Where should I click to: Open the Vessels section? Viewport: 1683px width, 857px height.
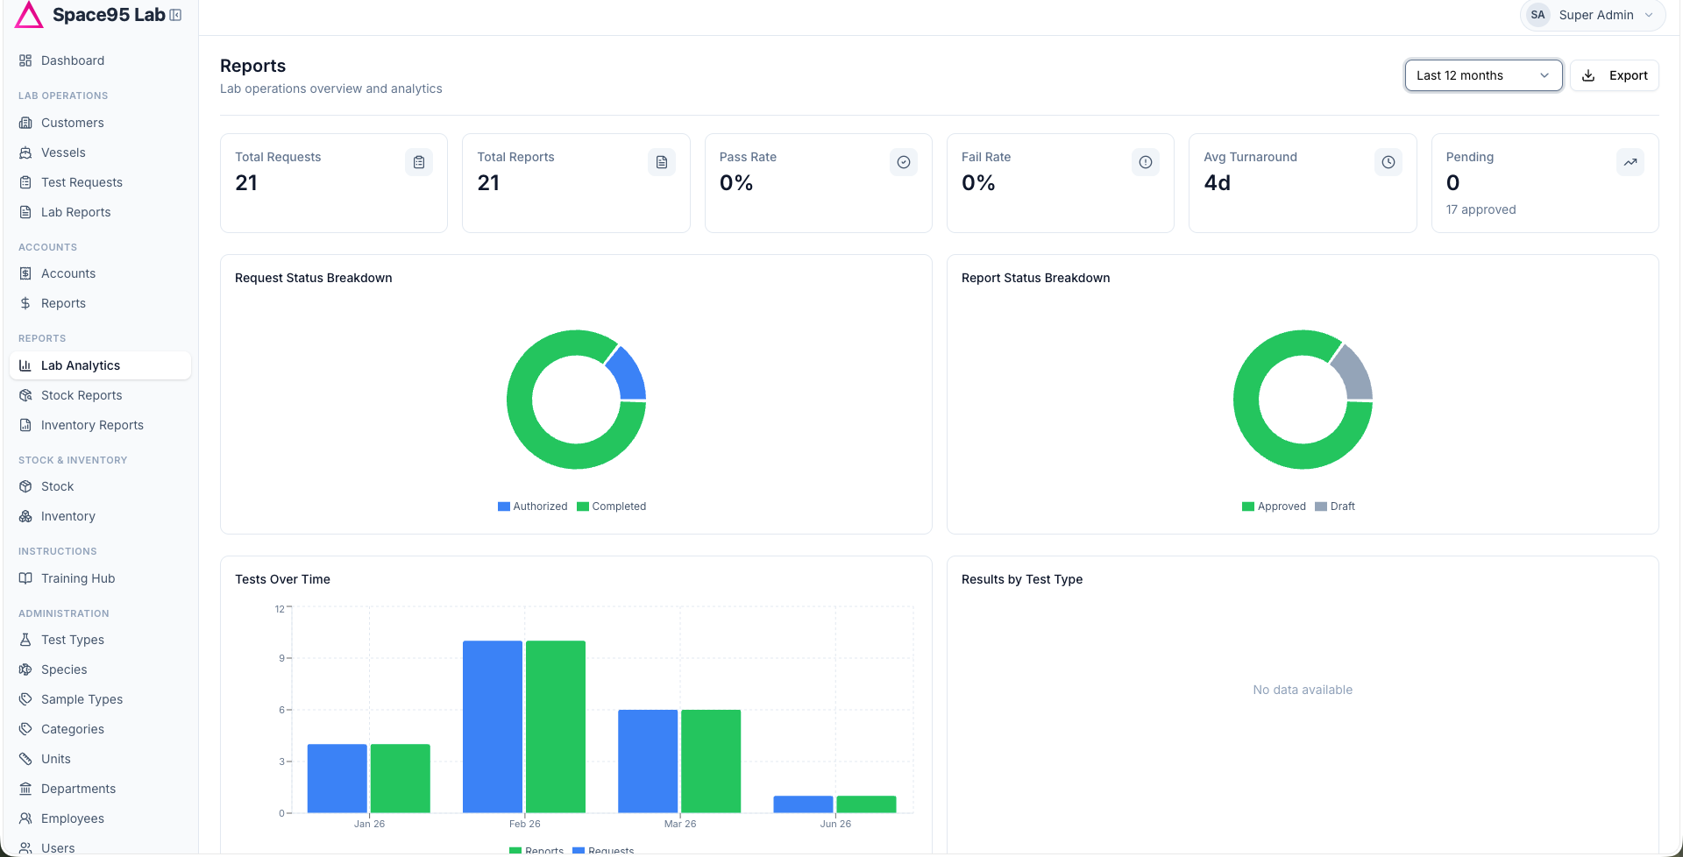pos(100,152)
